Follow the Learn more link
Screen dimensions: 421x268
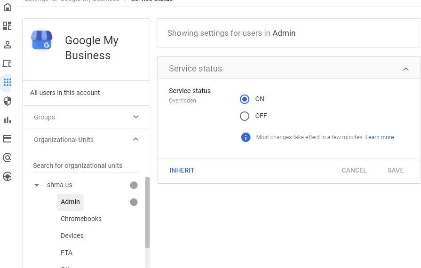[x=380, y=137]
